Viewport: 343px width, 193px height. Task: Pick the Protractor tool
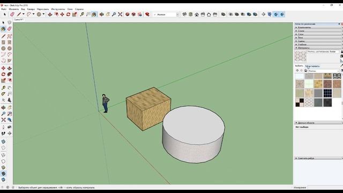tap(3, 94)
